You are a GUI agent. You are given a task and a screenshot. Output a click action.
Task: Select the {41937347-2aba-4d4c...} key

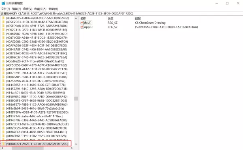(34, 117)
